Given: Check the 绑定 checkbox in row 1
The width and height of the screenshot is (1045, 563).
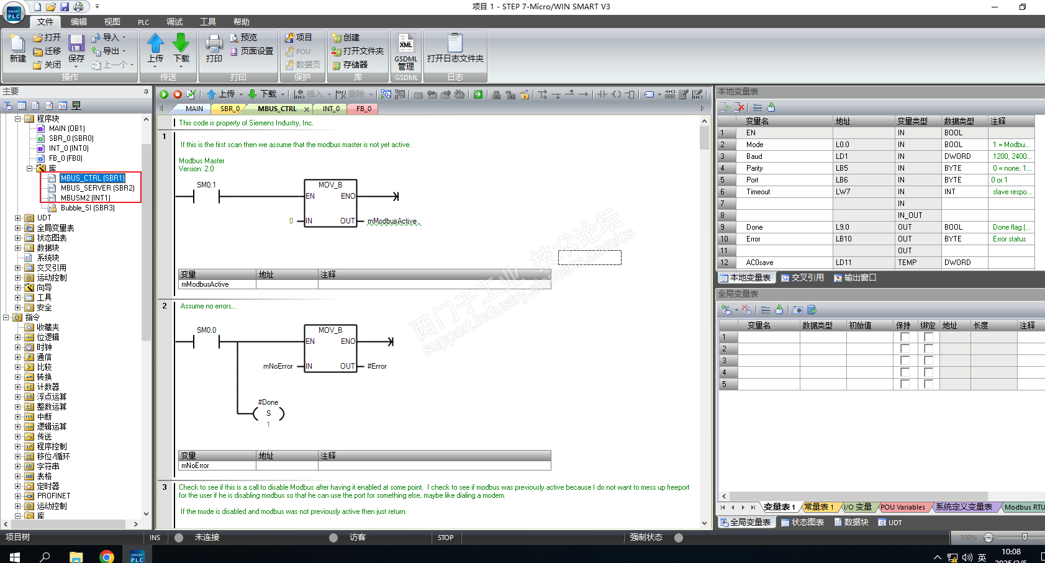Looking at the screenshot, I should pyautogui.click(x=928, y=337).
